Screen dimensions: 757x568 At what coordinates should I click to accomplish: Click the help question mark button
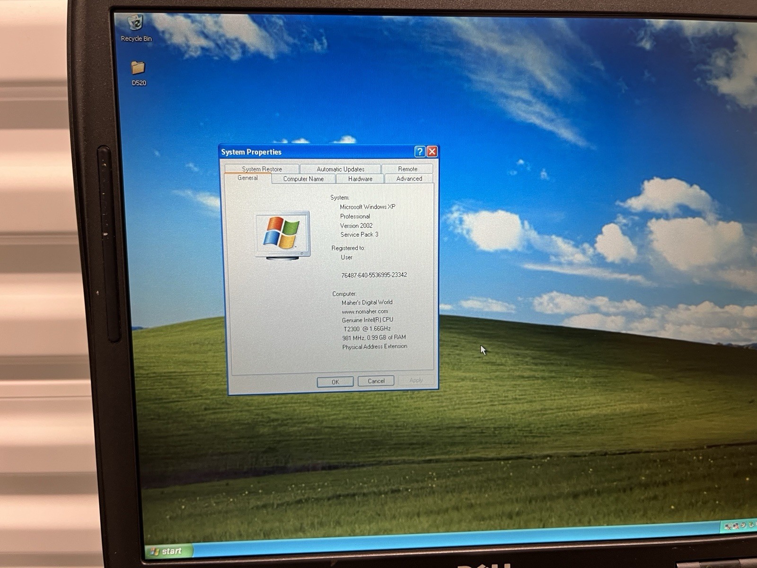click(419, 151)
